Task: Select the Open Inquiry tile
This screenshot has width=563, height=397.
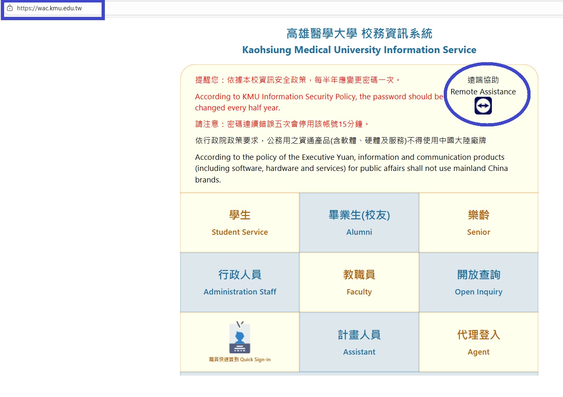Action: click(x=478, y=292)
